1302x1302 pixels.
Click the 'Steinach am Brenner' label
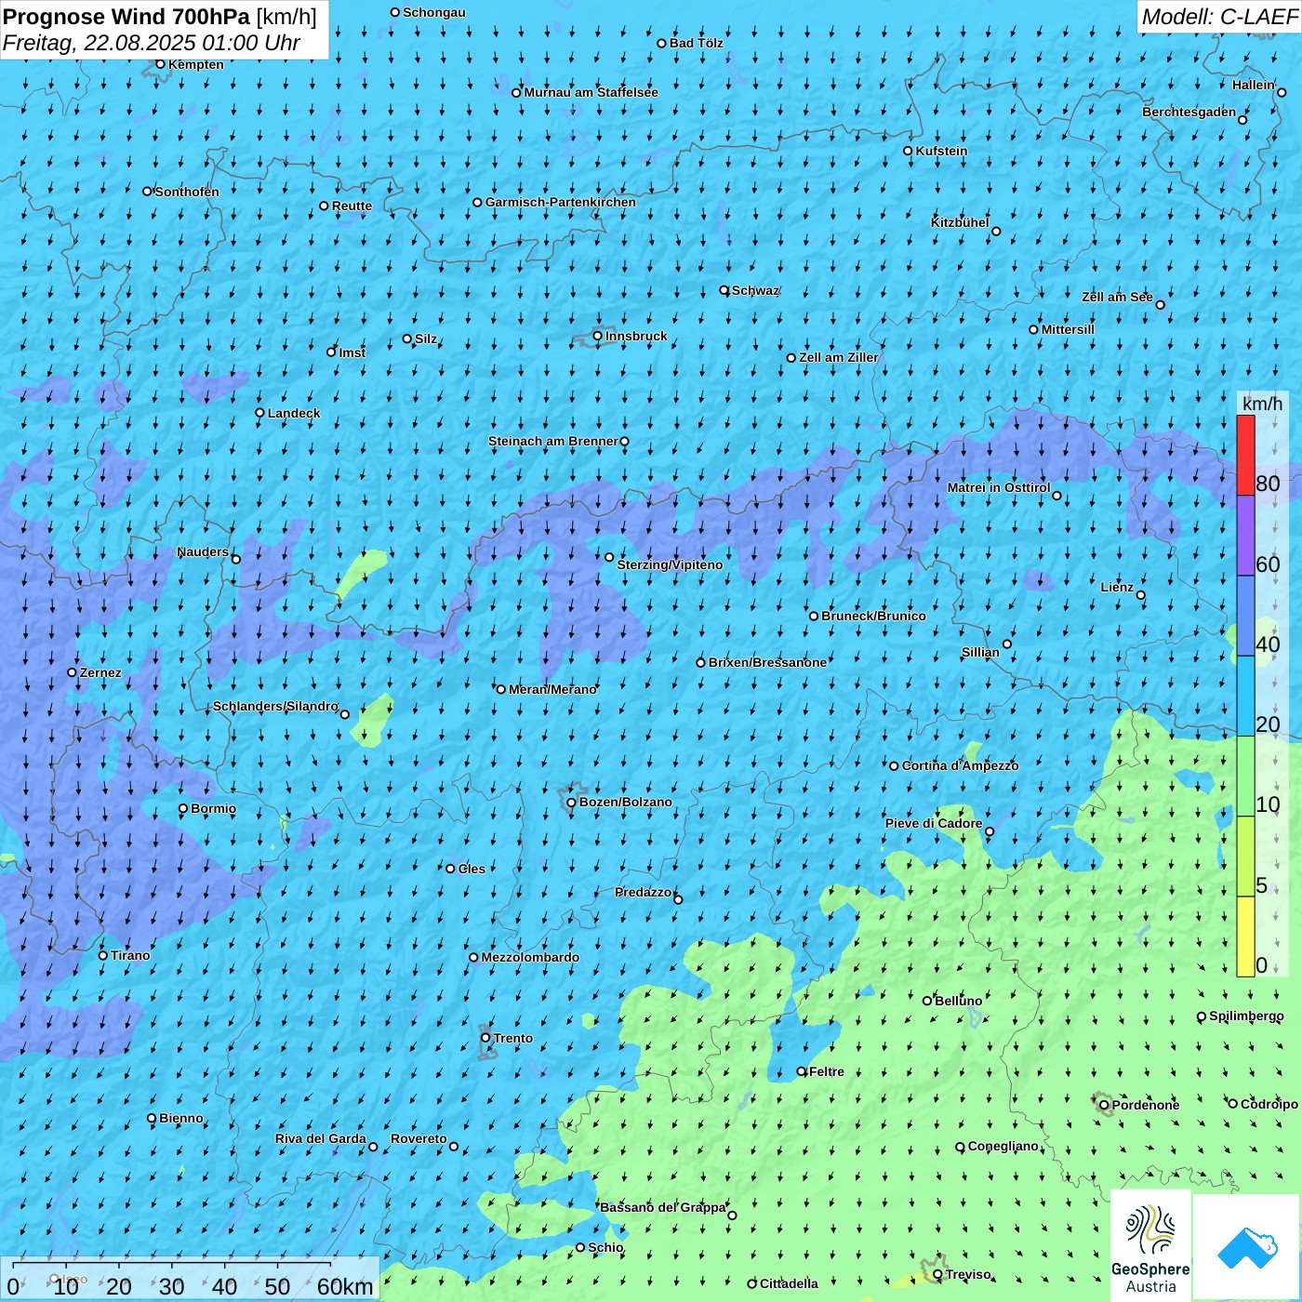(552, 441)
